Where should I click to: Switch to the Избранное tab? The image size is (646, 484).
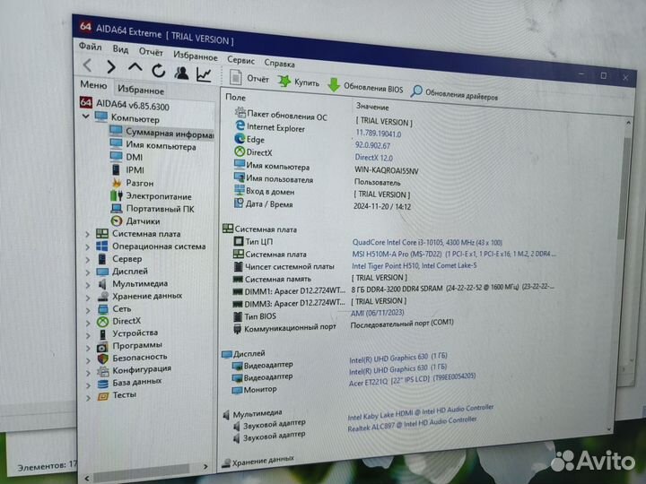141,90
